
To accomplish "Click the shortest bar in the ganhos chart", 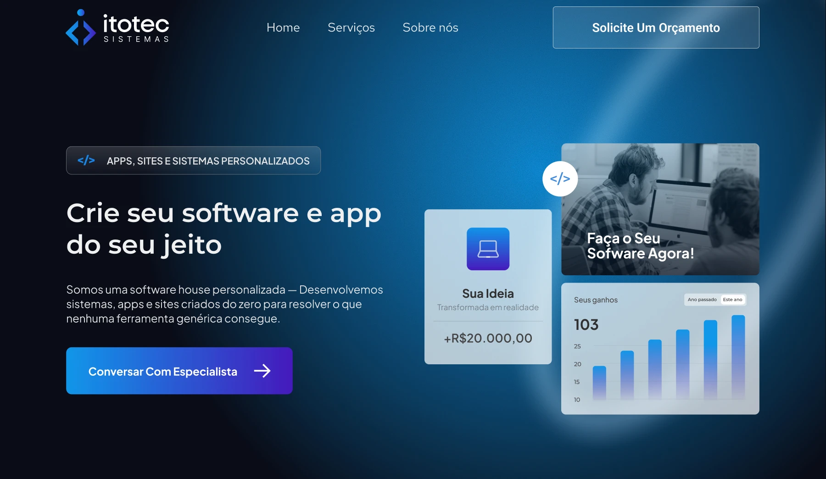I will 599,382.
